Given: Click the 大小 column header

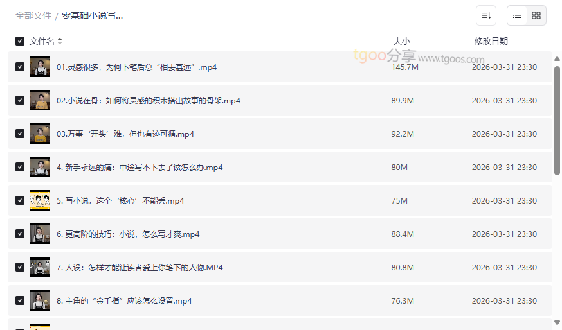Looking at the screenshot, I should pyautogui.click(x=401, y=41).
